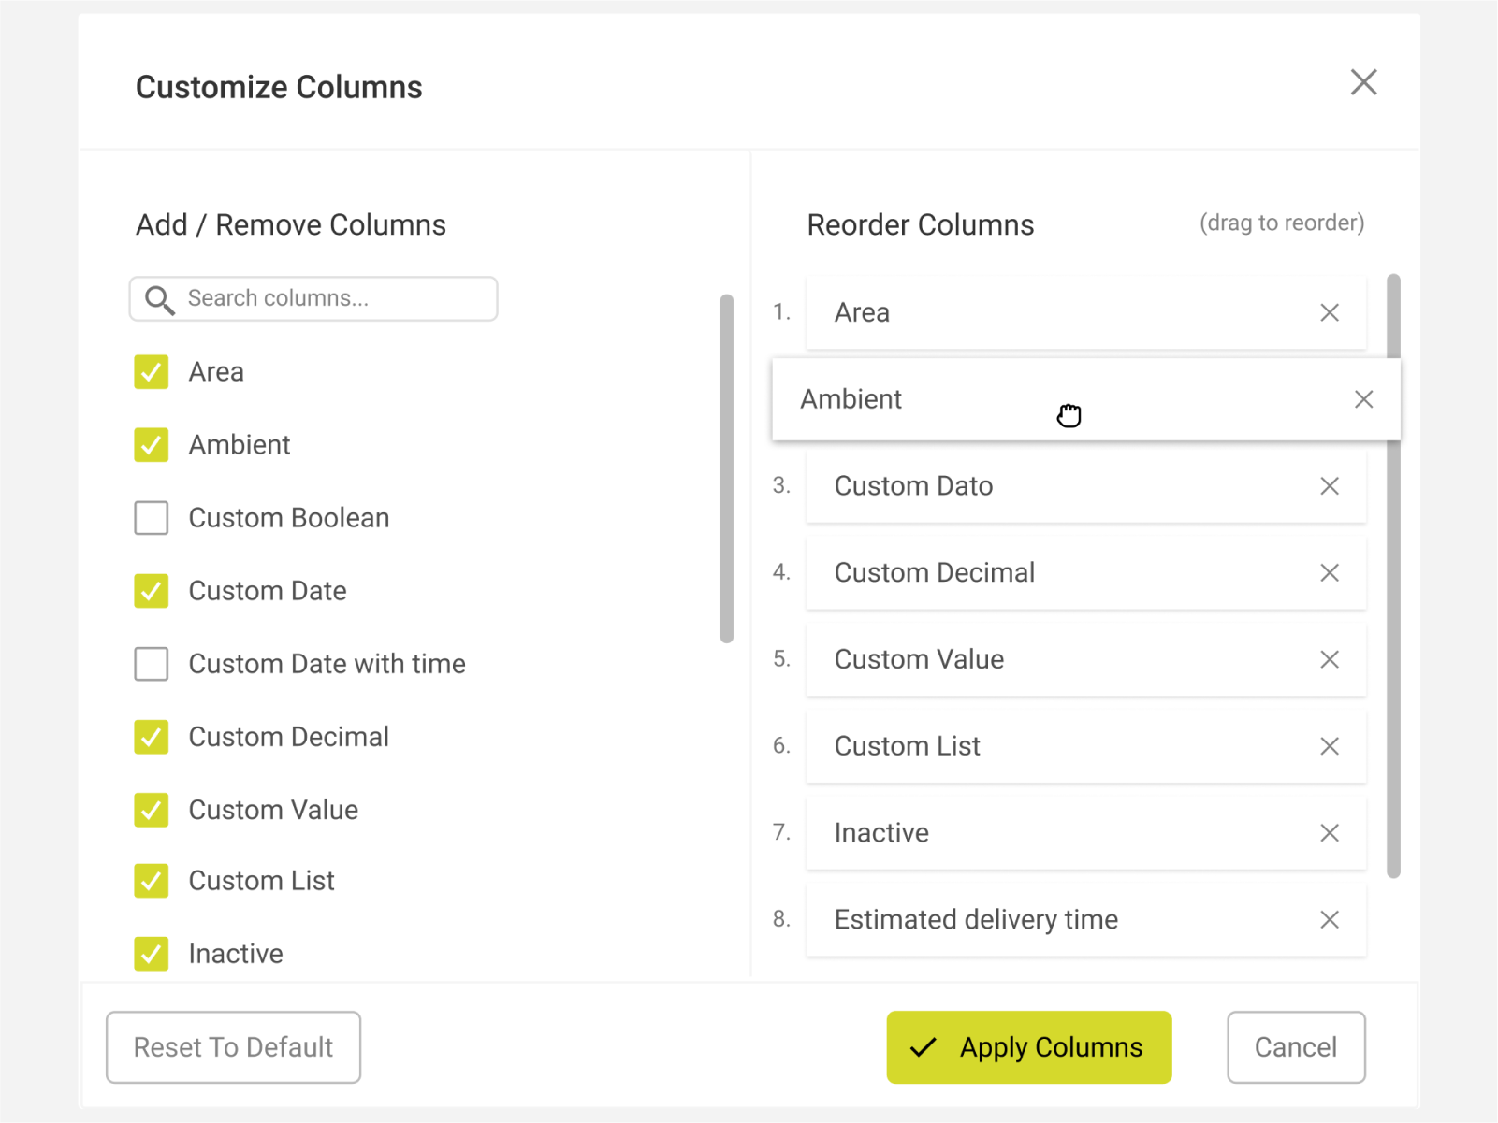
Task: Click the Search columns input field
Action: point(327,299)
